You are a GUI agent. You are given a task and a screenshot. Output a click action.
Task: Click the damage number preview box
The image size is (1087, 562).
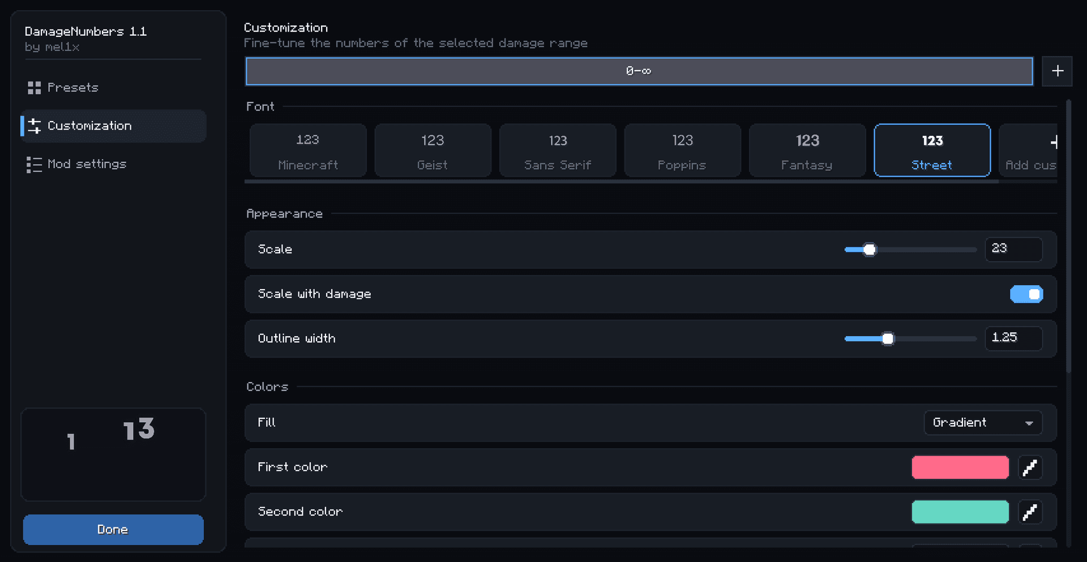[113, 454]
